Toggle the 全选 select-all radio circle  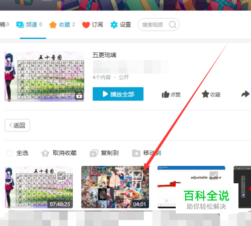pyautogui.click(x=10, y=153)
